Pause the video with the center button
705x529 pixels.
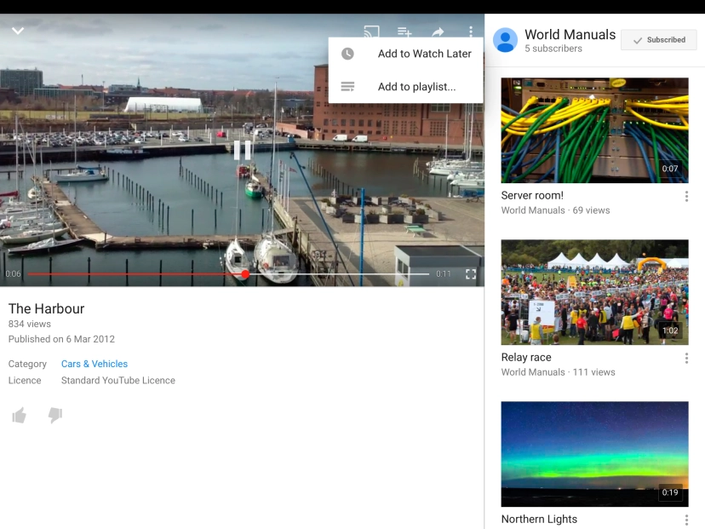coord(243,150)
